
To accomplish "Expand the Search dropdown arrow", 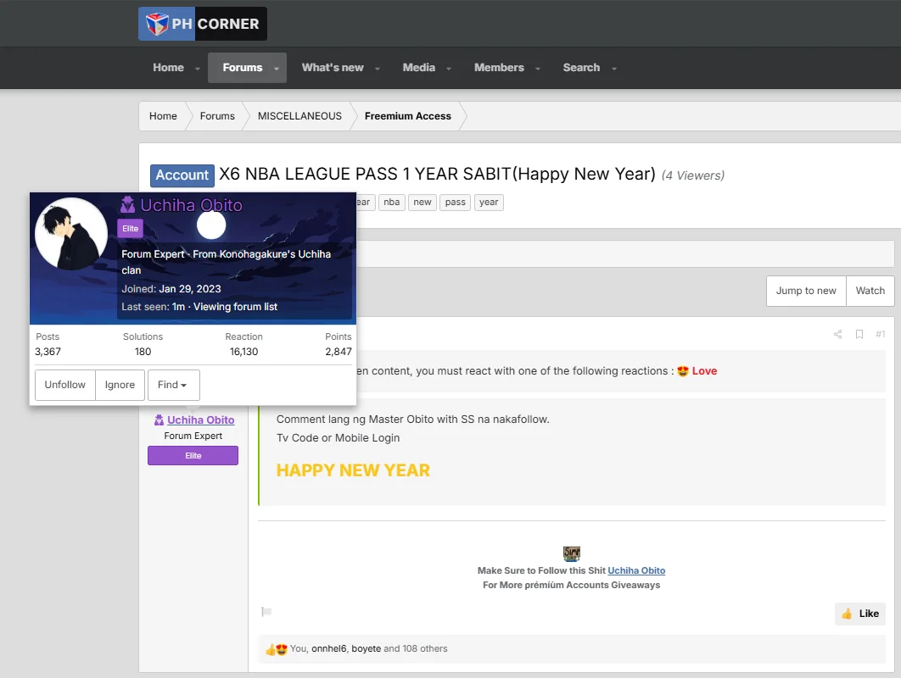I will click(x=613, y=69).
